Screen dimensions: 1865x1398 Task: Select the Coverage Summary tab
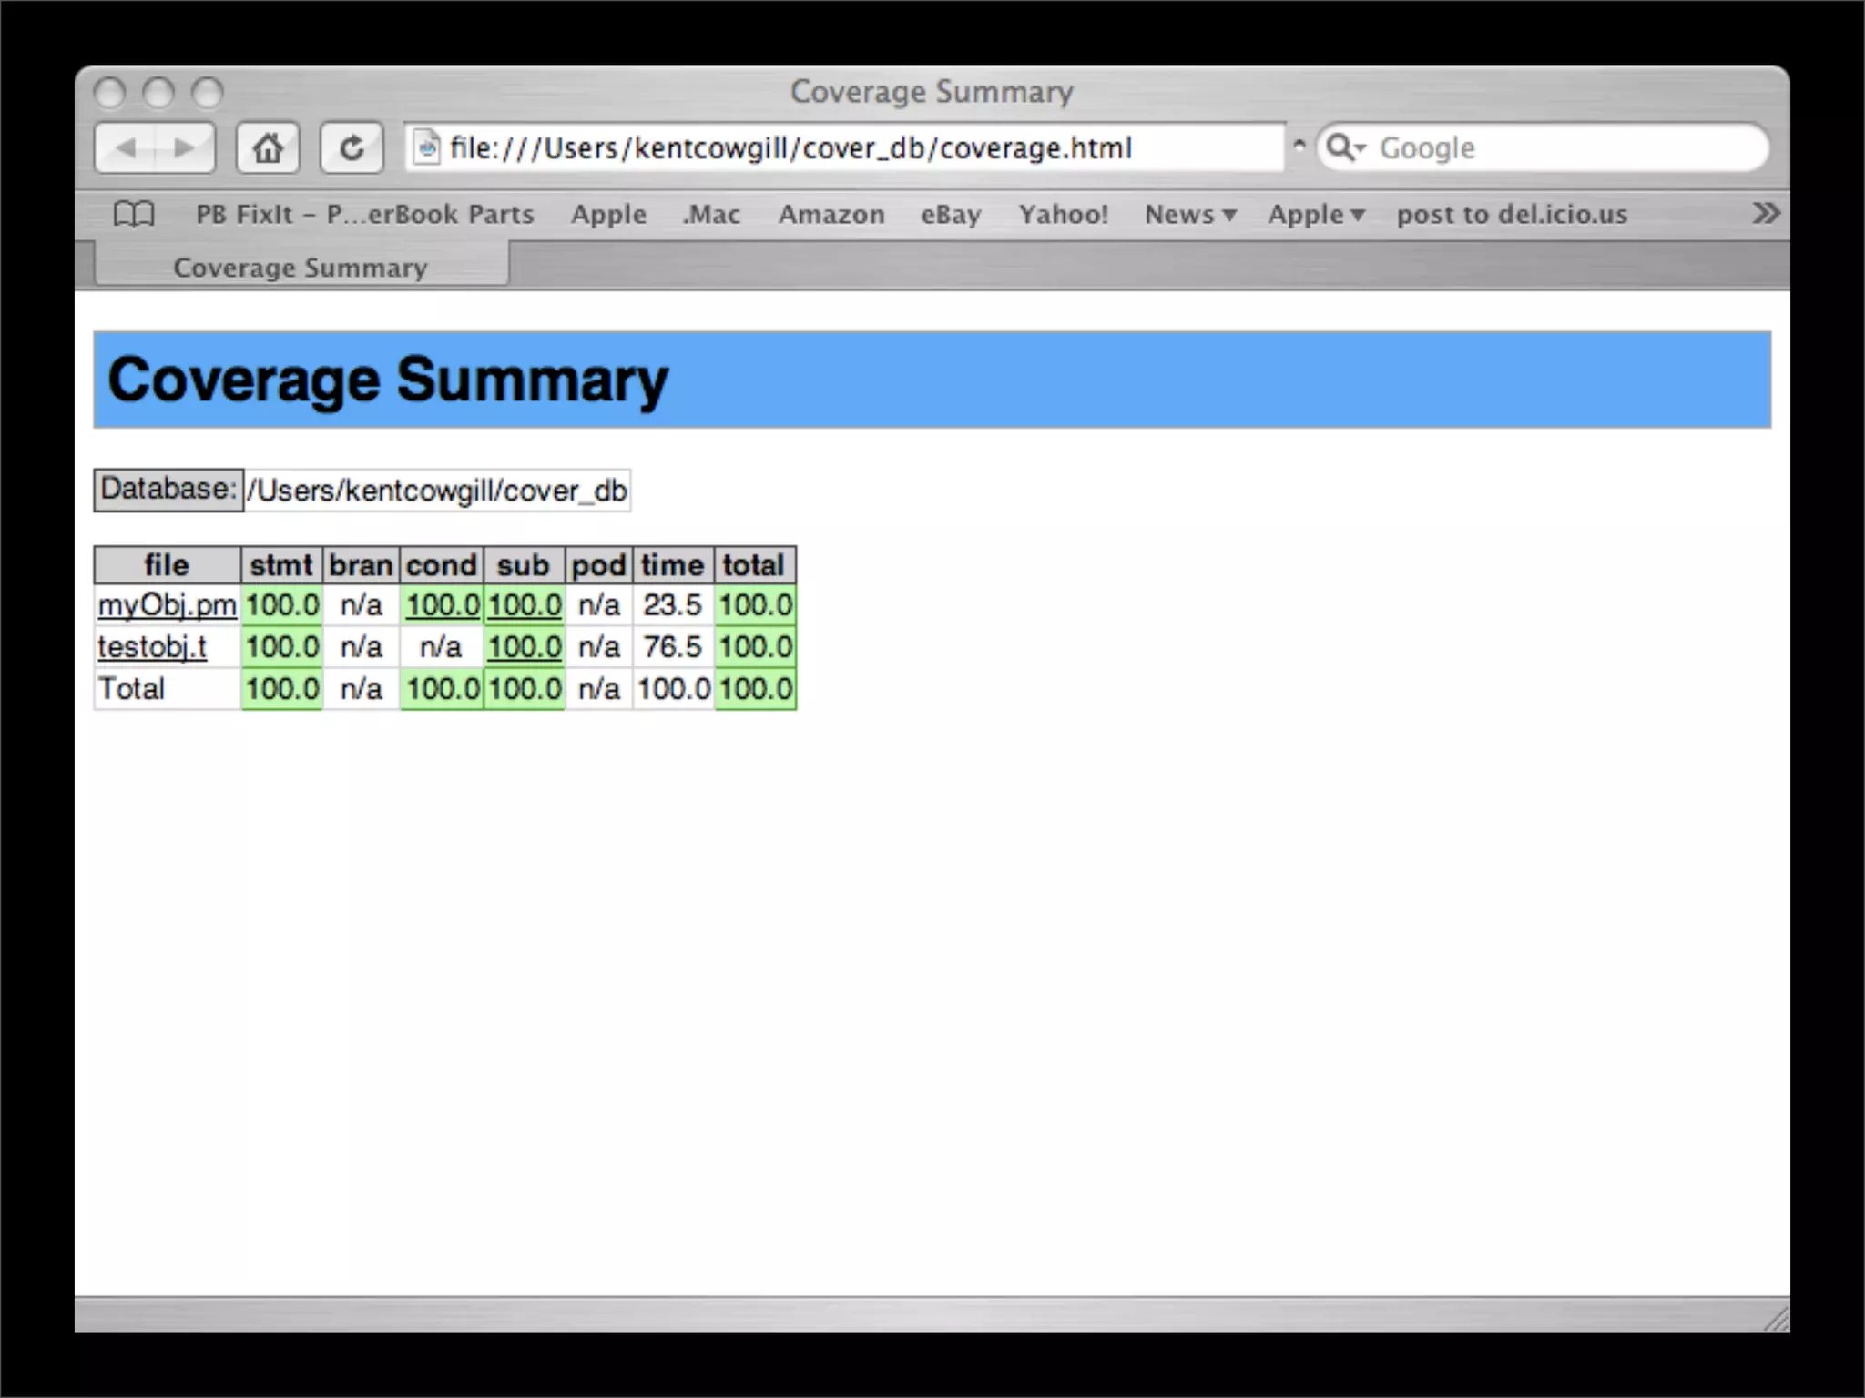click(301, 267)
